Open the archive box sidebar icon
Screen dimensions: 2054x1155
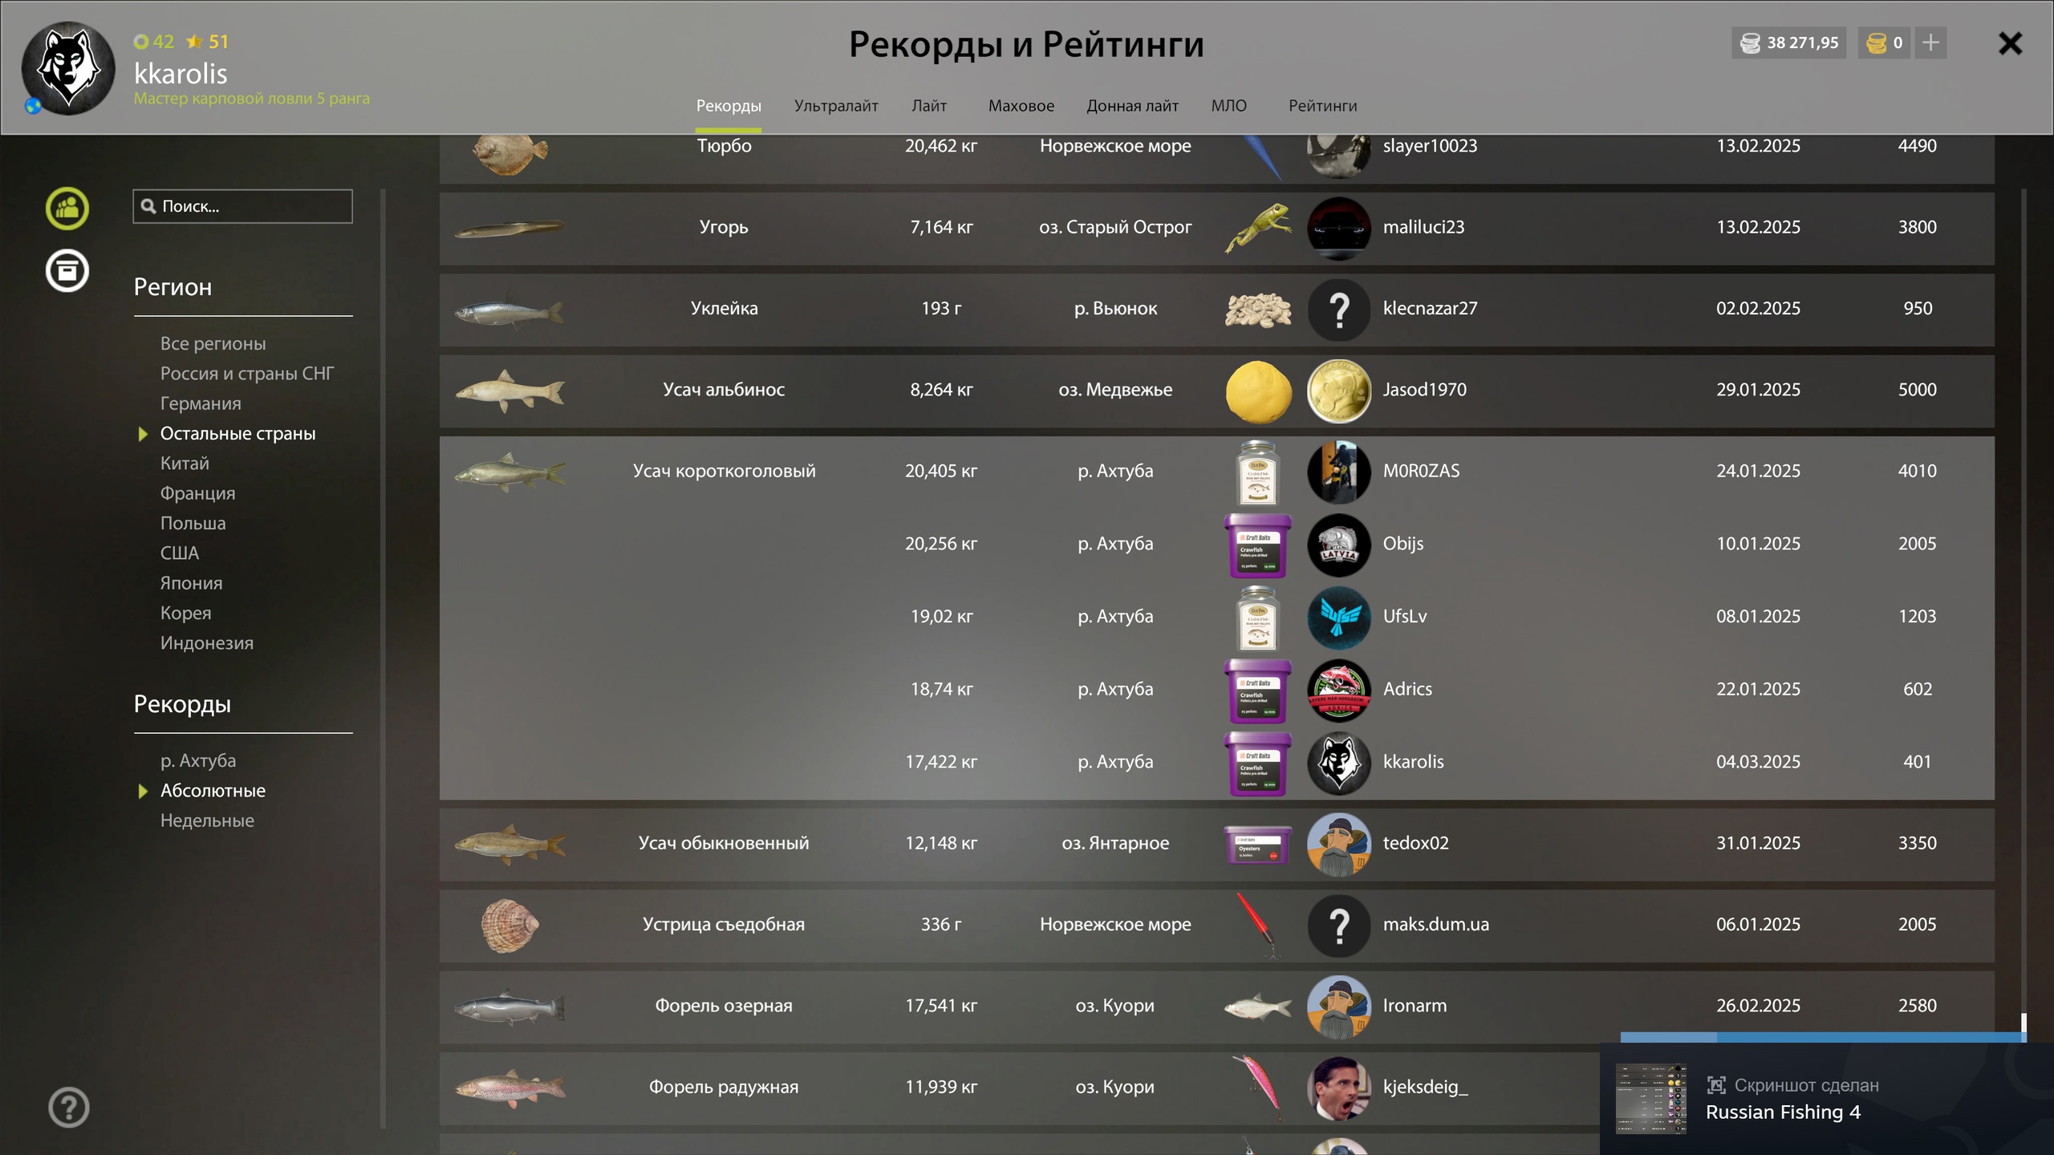[x=67, y=270]
